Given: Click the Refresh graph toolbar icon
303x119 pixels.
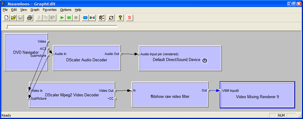Looking at the screenshot, I should click(111, 18).
